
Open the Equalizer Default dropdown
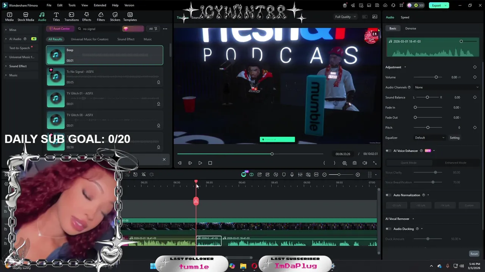pyautogui.click(x=430, y=138)
